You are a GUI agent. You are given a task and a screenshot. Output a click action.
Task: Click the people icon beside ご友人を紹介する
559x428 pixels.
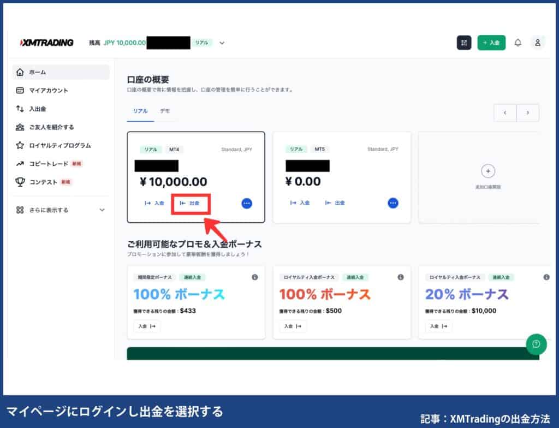point(20,127)
